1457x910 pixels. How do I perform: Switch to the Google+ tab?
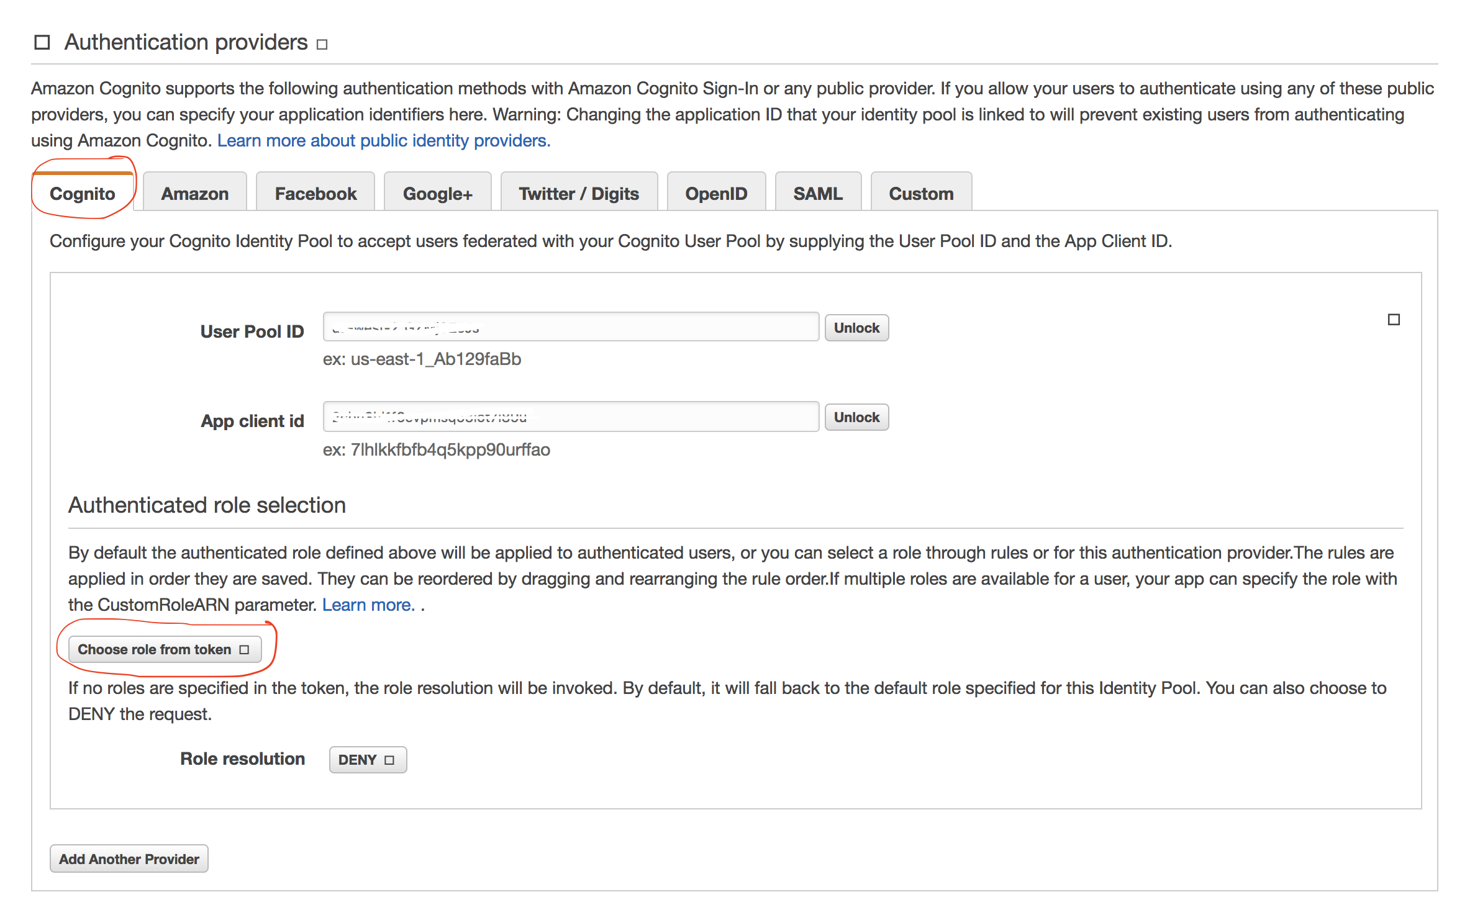tap(437, 193)
